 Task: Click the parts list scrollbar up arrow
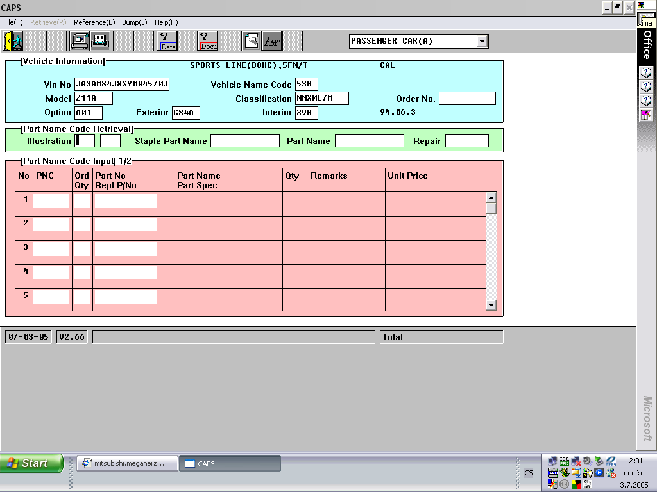(491, 198)
